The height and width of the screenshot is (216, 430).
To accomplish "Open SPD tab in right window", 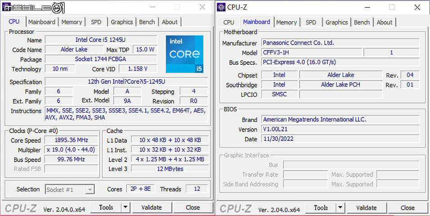I will click(311, 22).
